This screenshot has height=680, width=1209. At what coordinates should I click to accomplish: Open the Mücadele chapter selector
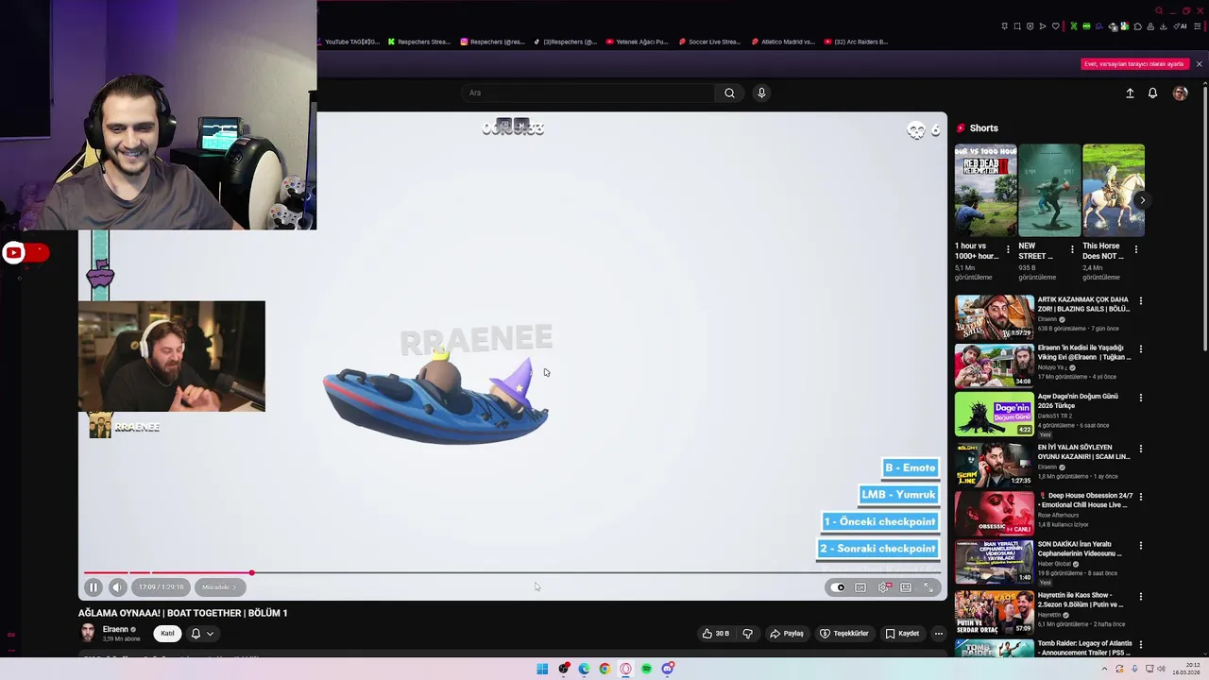219,587
